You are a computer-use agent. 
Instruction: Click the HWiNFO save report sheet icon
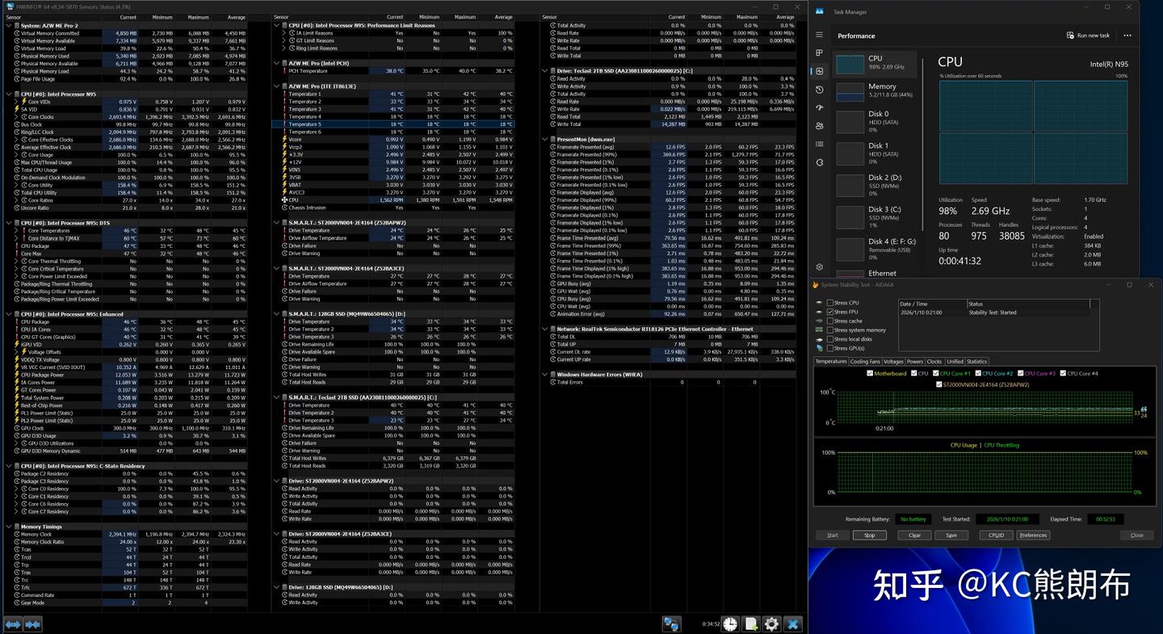click(751, 624)
